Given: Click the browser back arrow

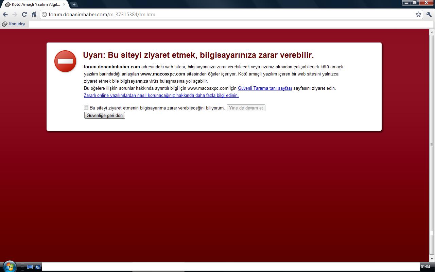Looking at the screenshot, I should click(5, 14).
